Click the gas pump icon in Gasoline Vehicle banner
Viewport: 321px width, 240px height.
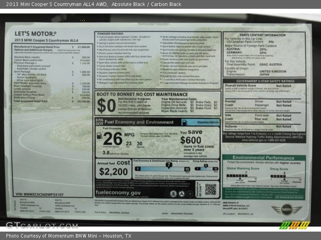point(185,122)
